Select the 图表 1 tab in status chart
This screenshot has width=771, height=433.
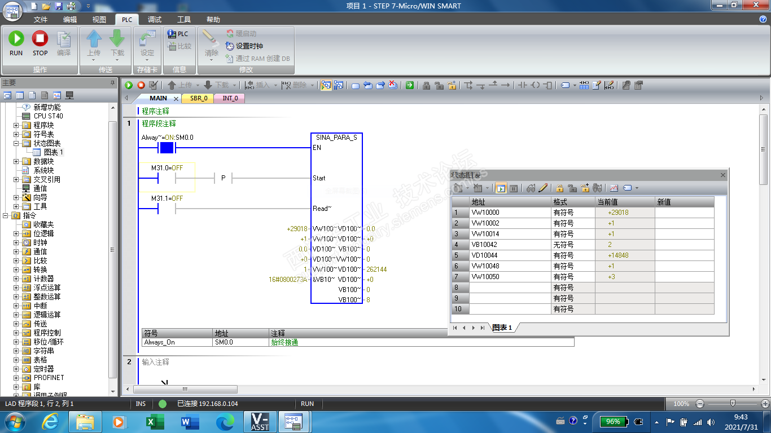(502, 328)
